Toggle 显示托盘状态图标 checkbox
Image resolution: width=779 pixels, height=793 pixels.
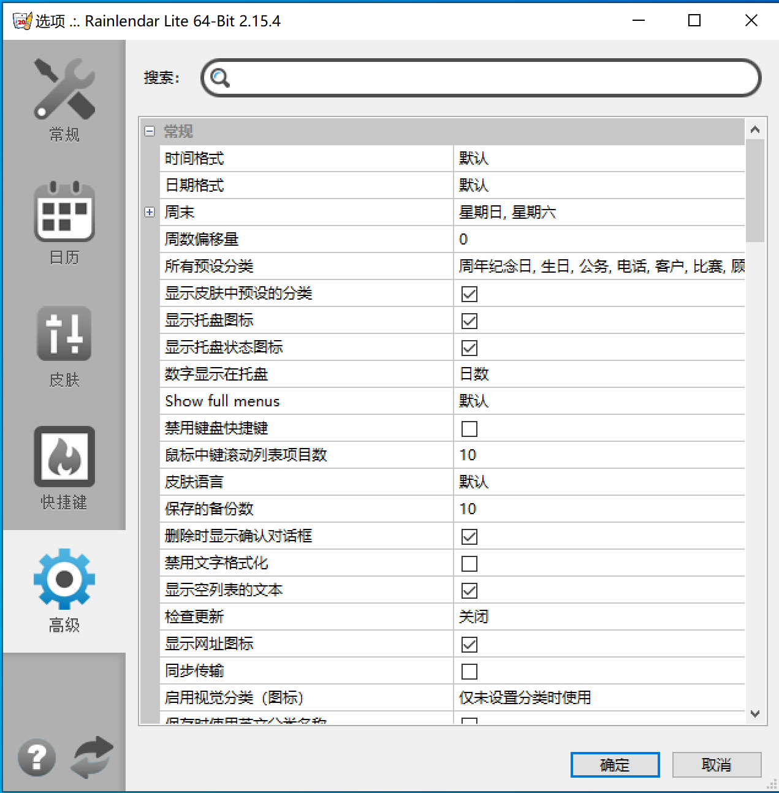(x=469, y=347)
